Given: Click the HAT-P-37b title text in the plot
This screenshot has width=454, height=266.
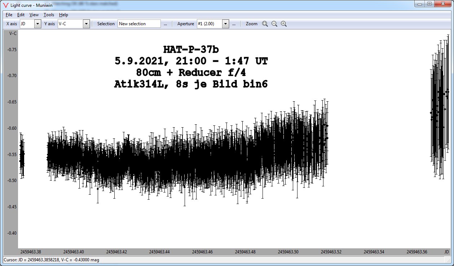Looking at the screenshot, I should (x=191, y=49).
